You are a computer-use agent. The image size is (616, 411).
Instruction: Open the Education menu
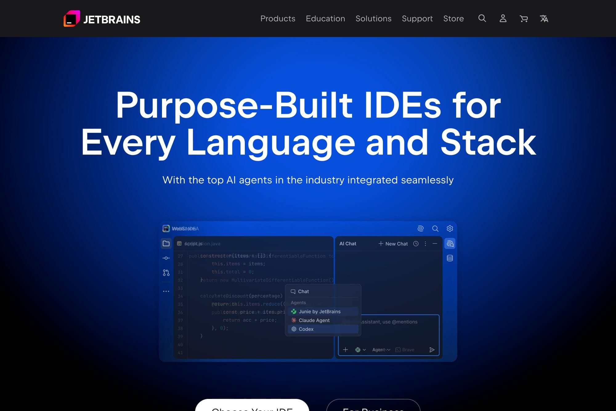coord(325,18)
